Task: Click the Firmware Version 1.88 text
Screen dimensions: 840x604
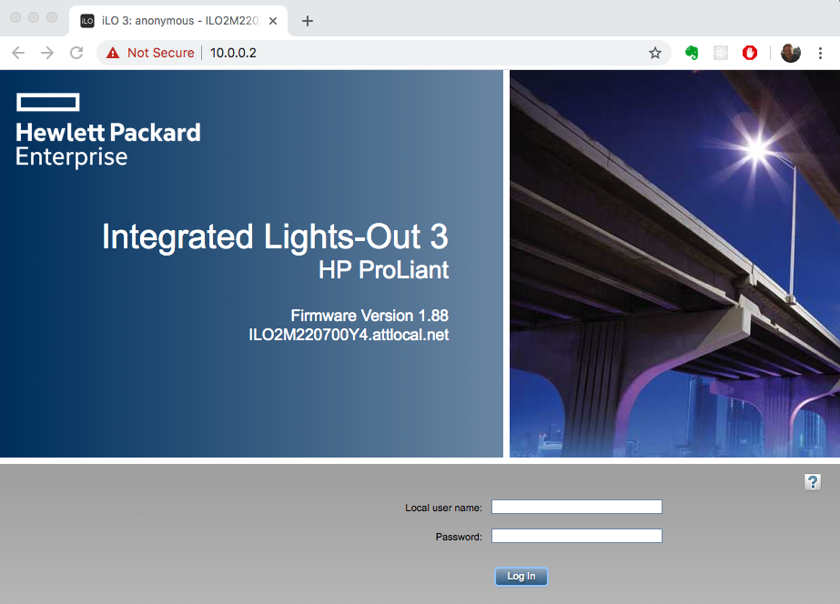Action: [x=369, y=316]
